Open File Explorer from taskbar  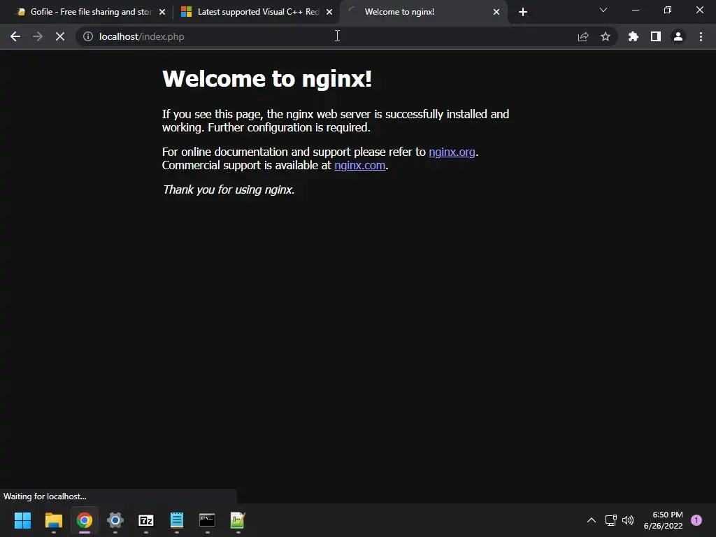tap(53, 520)
